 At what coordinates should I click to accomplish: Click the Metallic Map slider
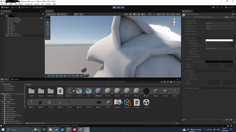(217, 43)
